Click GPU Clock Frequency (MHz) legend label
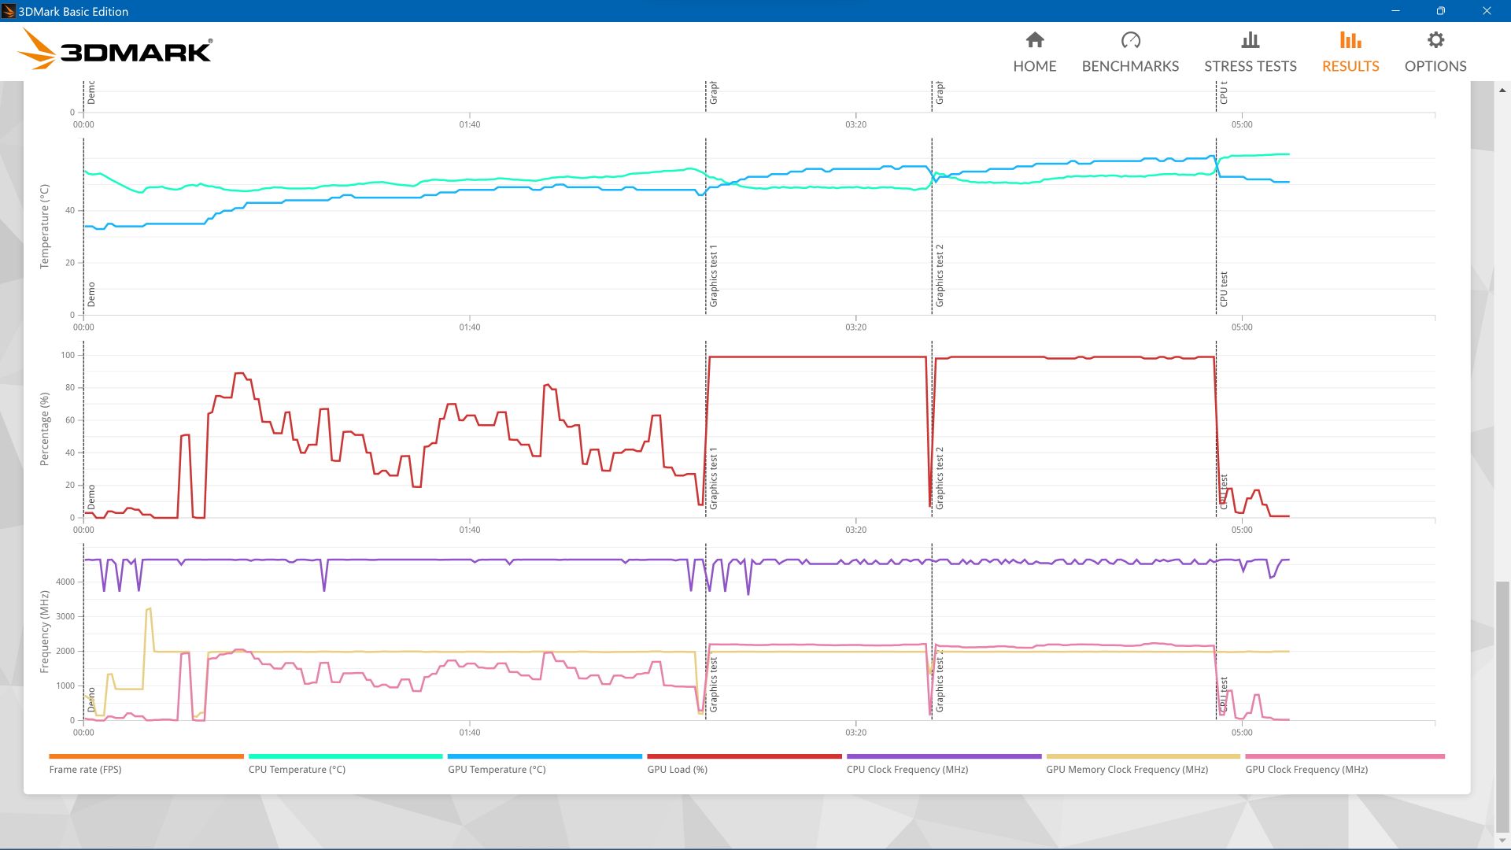The height and width of the screenshot is (850, 1511). (x=1306, y=770)
